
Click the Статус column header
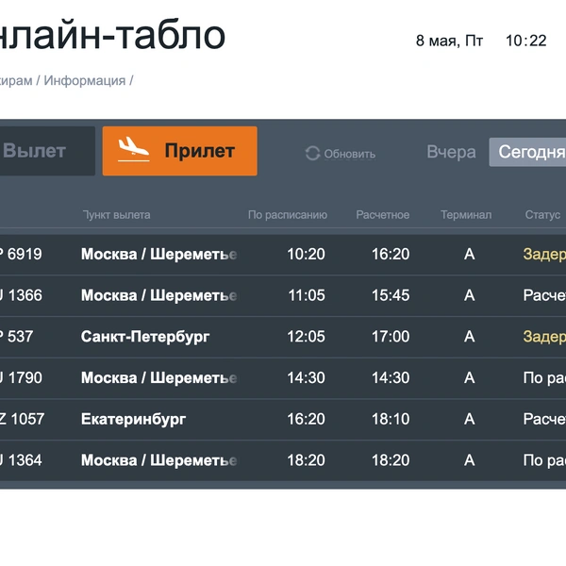(x=542, y=215)
